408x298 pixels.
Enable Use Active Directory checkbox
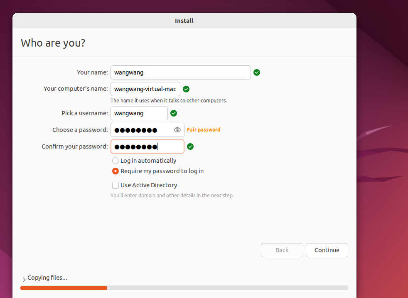pos(115,185)
